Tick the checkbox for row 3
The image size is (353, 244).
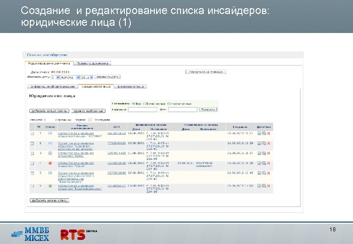coord(32,153)
